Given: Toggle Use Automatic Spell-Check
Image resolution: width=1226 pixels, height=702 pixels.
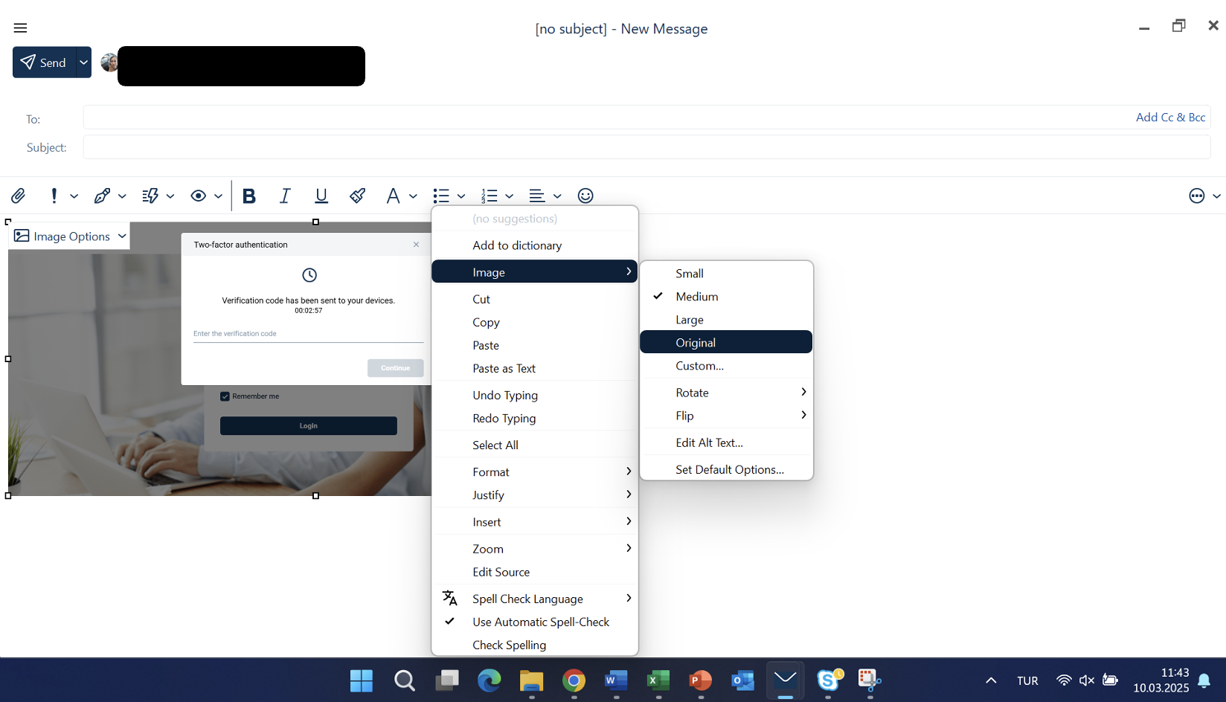Looking at the screenshot, I should [x=534, y=622].
